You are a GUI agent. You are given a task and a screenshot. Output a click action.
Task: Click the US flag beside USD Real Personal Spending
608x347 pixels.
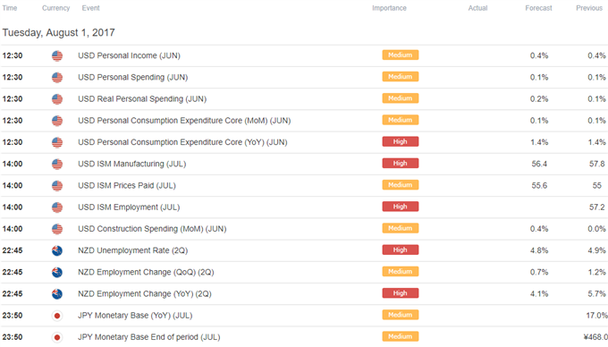[x=57, y=99]
